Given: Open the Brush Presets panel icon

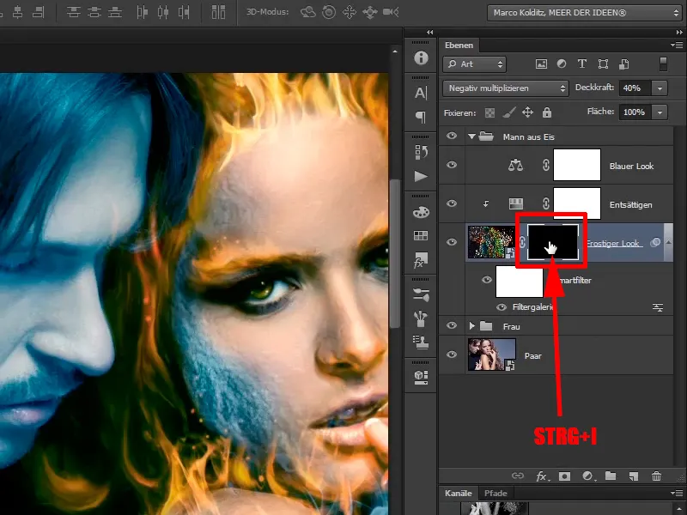Looking at the screenshot, I should [421, 294].
